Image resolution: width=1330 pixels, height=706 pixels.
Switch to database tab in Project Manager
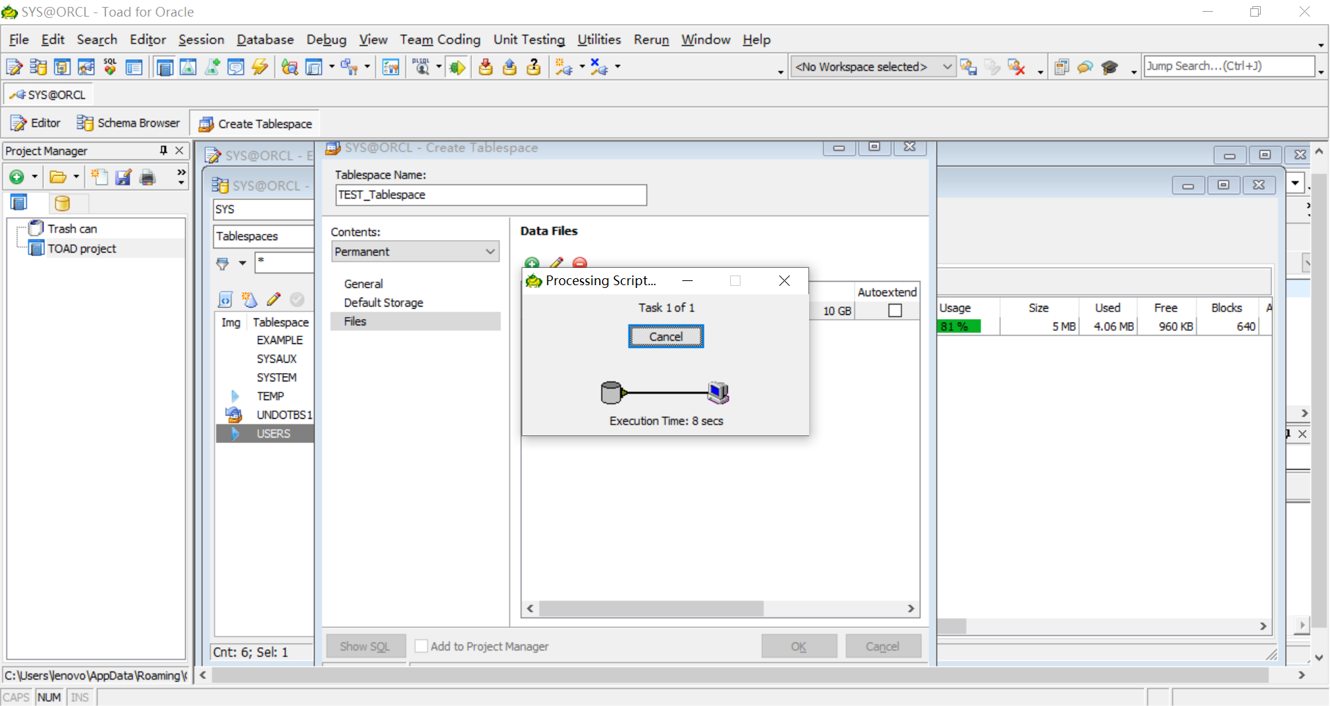62,203
